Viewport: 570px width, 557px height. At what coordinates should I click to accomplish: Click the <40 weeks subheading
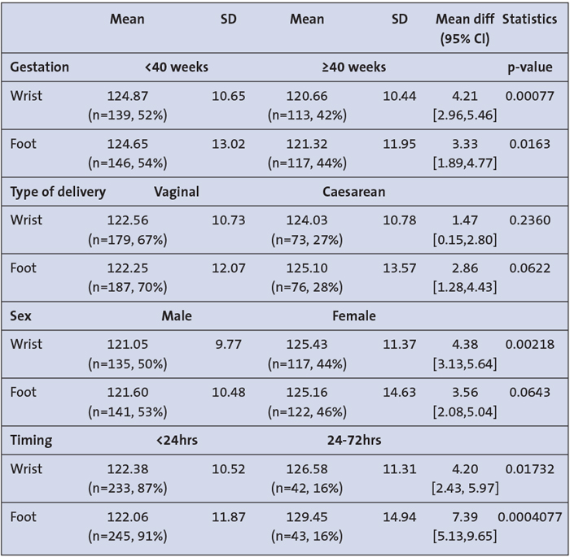pos(176,67)
